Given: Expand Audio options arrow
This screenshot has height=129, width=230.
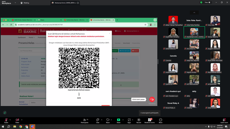Looking at the screenshot, I should coord(10,120).
